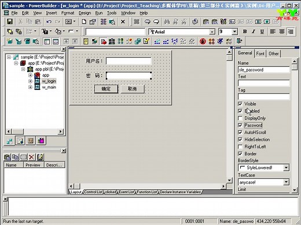Click the X delete icon in toolbar

click(x=123, y=21)
